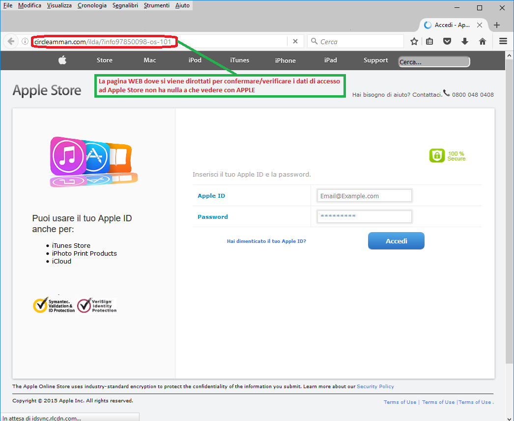The image size is (514, 421).
Task: Click the last Terms of Use footer link
Action: point(475,402)
